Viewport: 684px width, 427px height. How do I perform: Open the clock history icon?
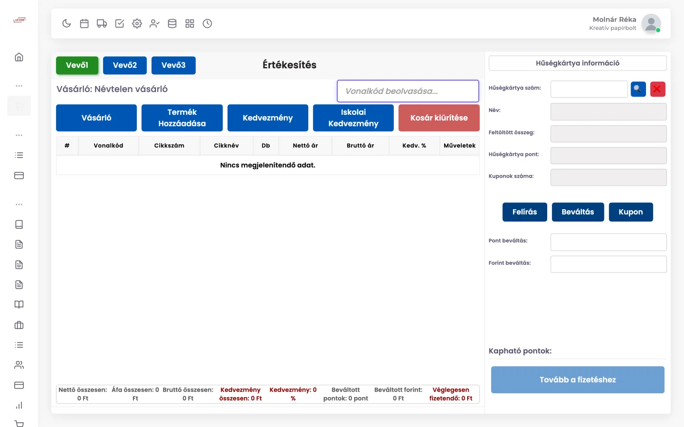207,23
